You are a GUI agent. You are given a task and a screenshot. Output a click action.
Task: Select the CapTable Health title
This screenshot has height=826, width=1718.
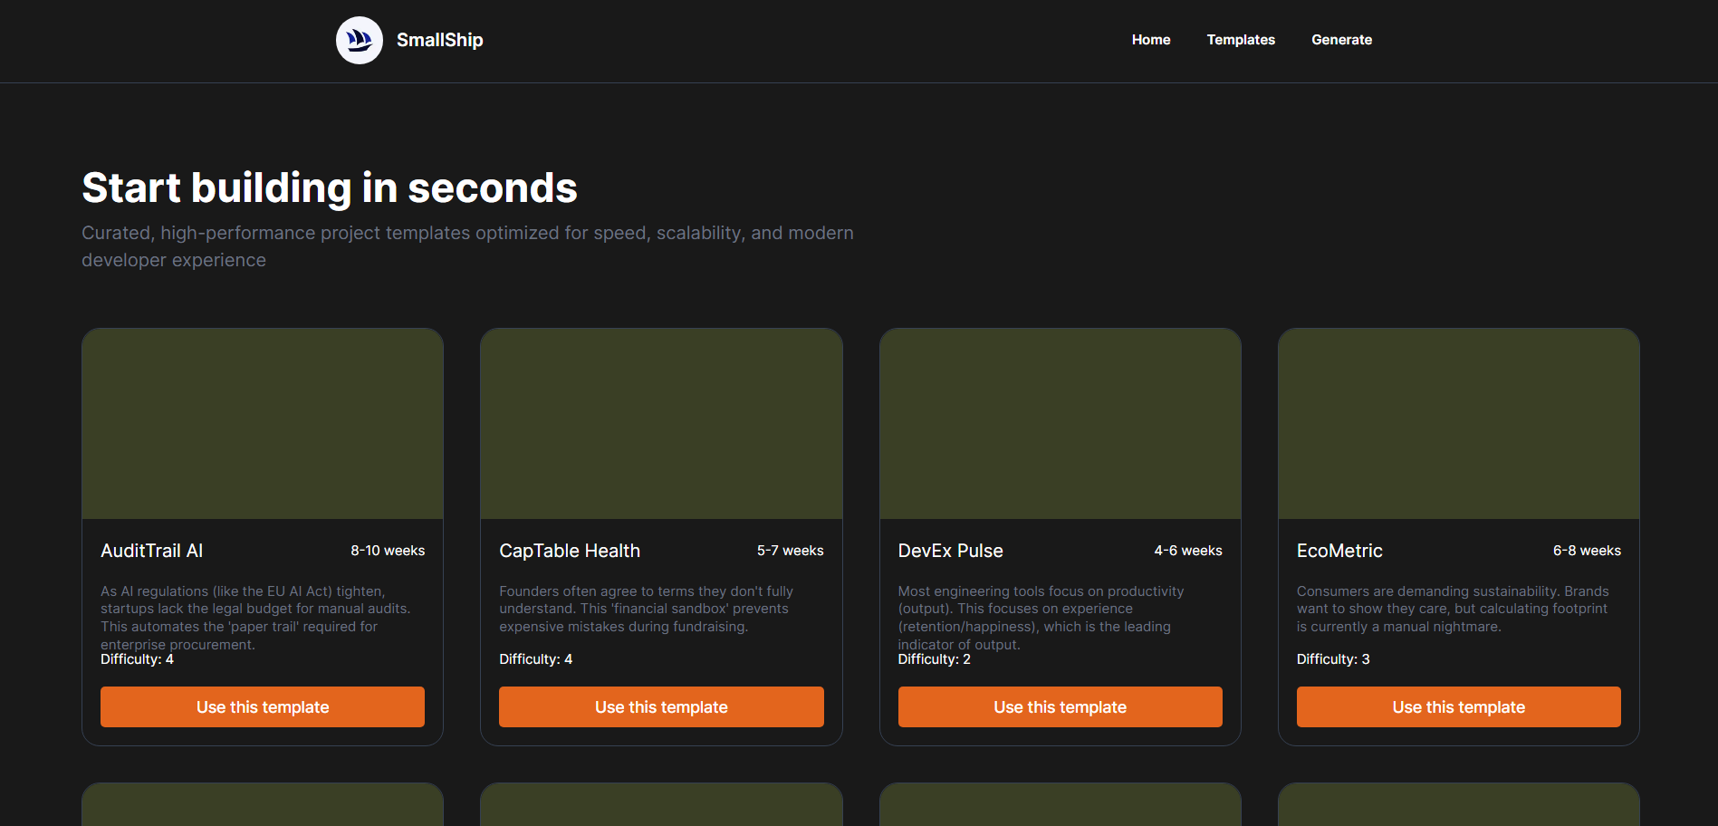[570, 550]
